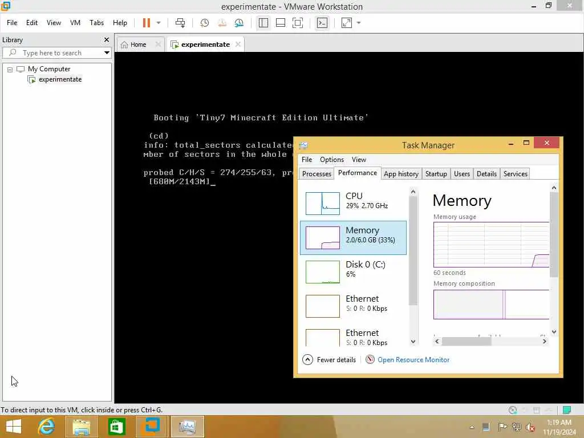The height and width of the screenshot is (438, 584).
Task: Select My Computer in the library tree
Action: 49,69
